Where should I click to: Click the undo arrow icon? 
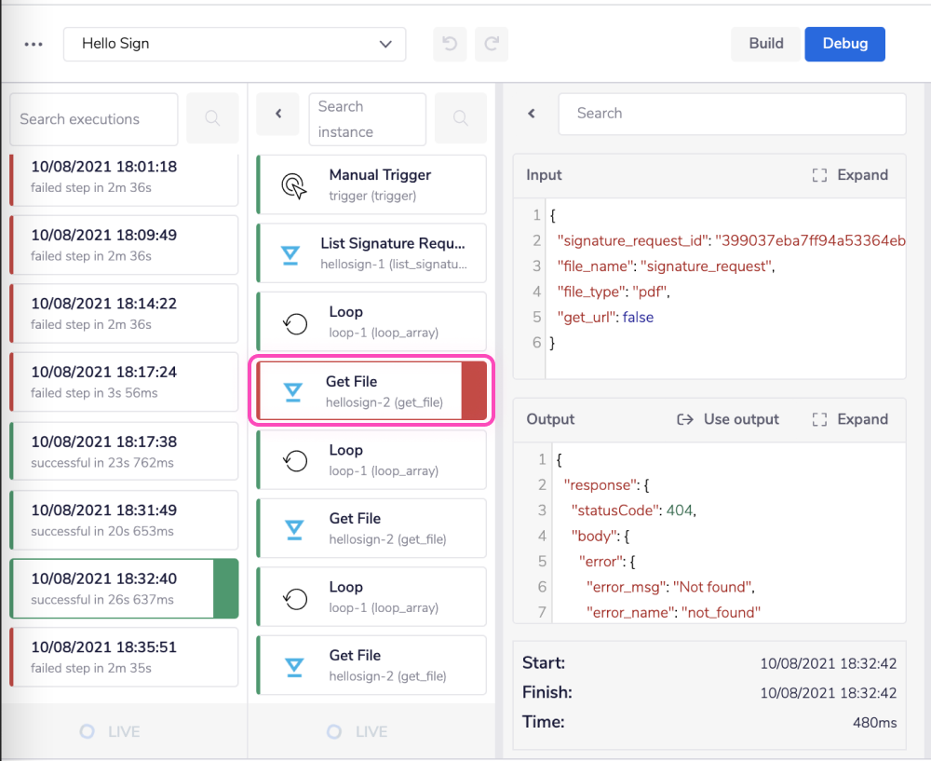450,44
